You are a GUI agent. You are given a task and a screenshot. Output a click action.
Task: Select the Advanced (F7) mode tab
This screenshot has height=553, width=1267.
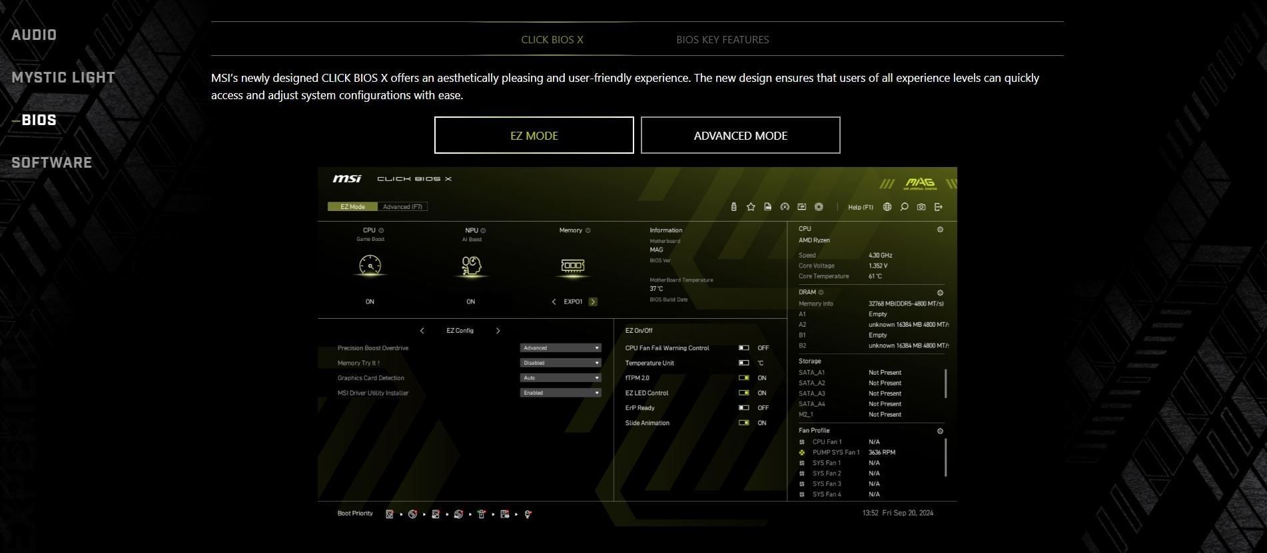point(402,207)
